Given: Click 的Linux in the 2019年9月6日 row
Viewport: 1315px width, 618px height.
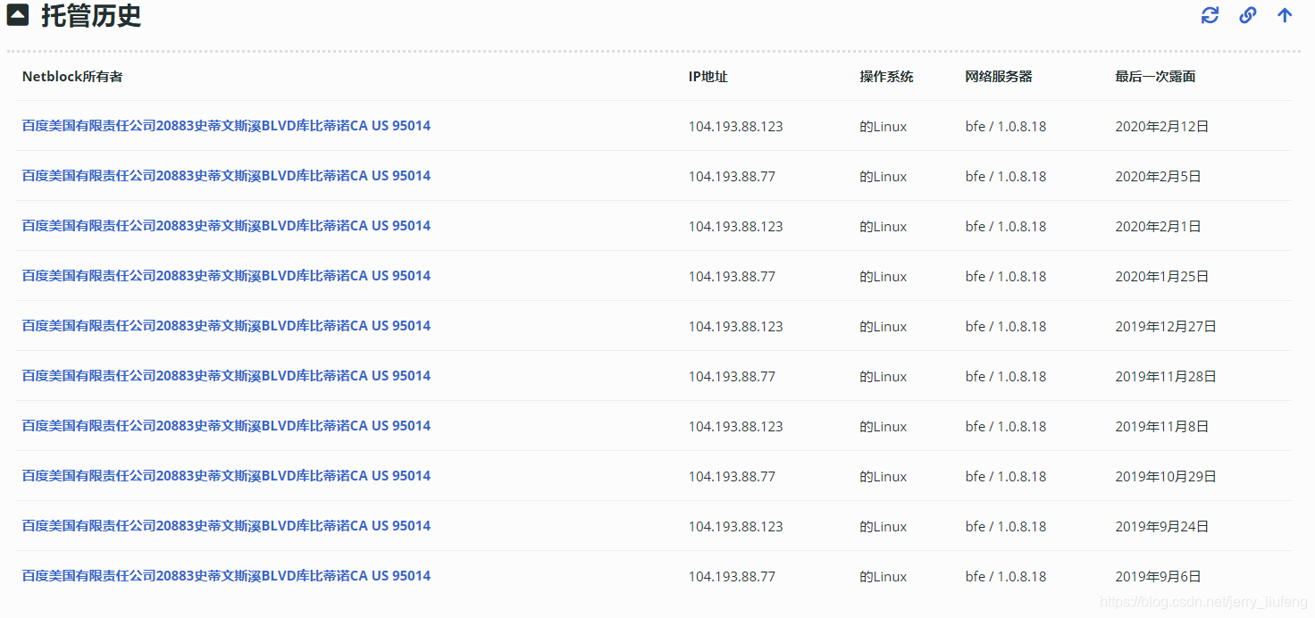Looking at the screenshot, I should click(x=884, y=577).
